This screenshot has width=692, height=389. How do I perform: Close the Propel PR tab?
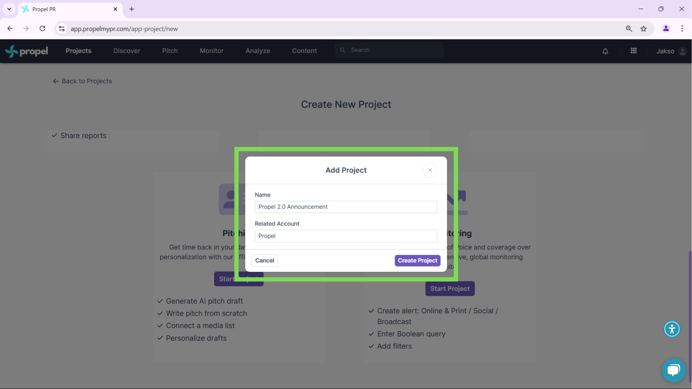coord(115,9)
